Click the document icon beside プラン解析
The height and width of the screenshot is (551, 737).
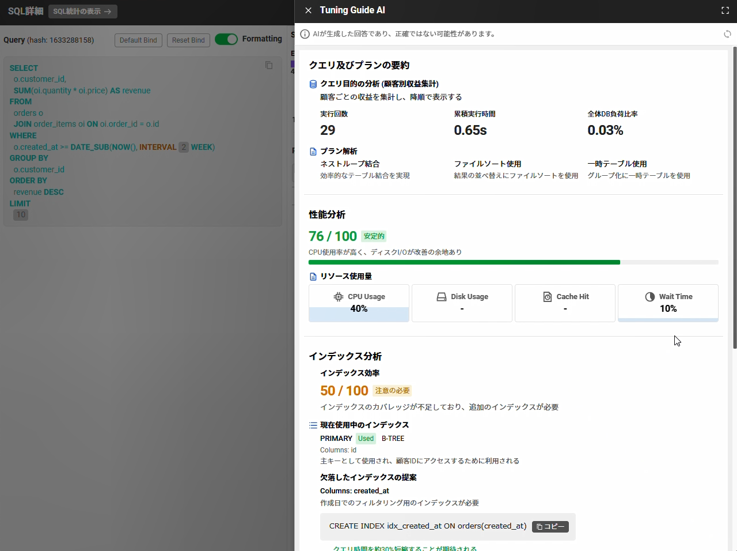click(x=313, y=152)
